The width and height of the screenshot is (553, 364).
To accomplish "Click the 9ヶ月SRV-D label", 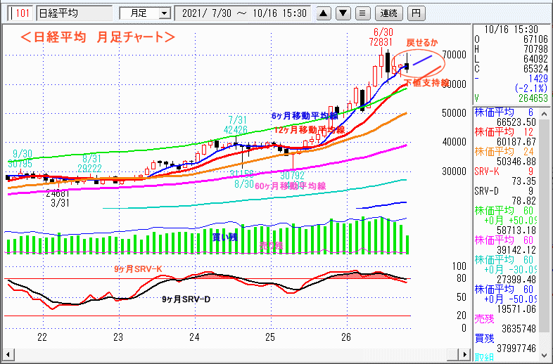I will pyautogui.click(x=186, y=299).
